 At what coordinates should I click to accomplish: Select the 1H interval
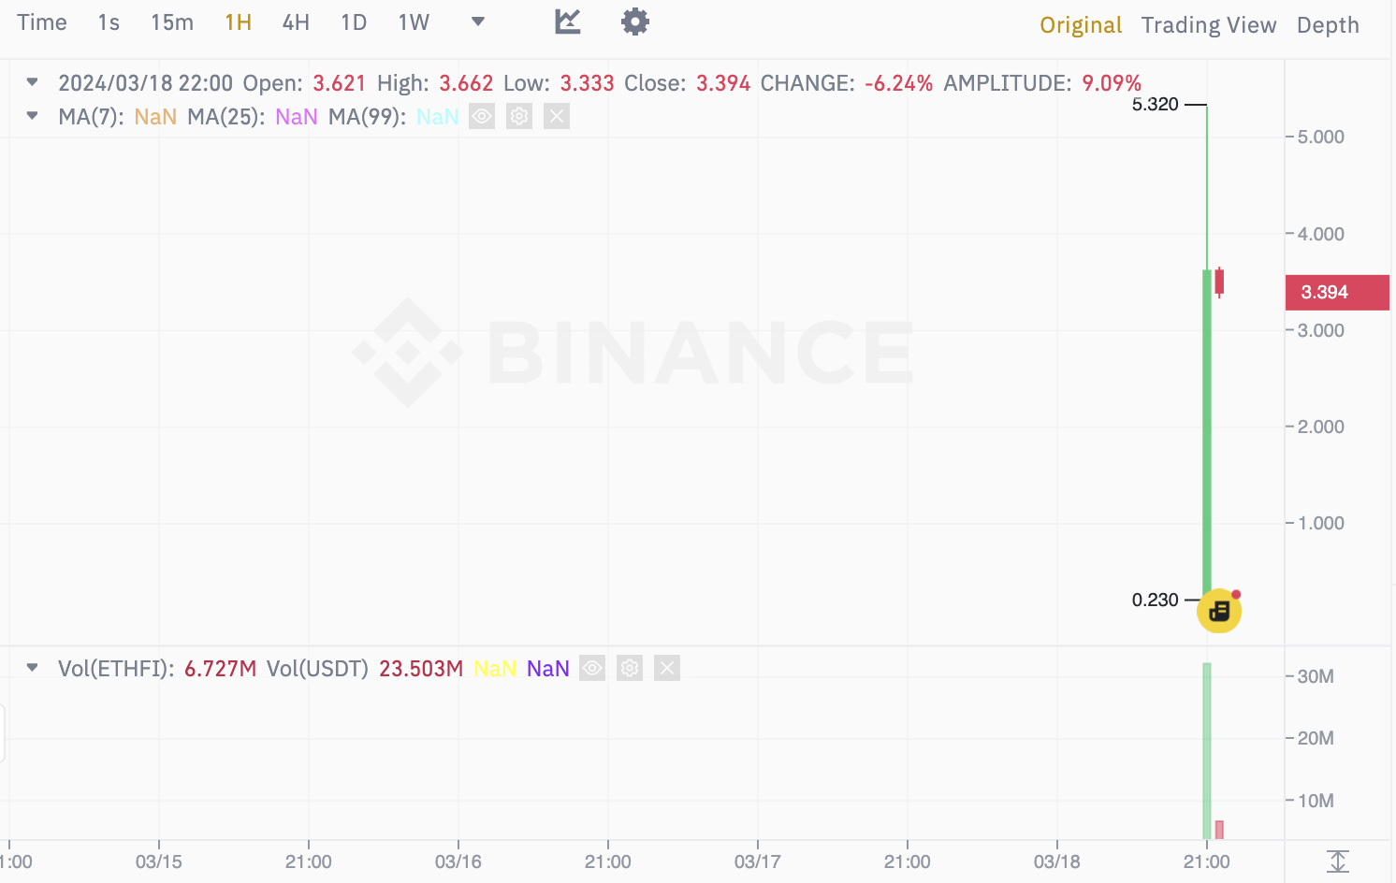pos(238,22)
